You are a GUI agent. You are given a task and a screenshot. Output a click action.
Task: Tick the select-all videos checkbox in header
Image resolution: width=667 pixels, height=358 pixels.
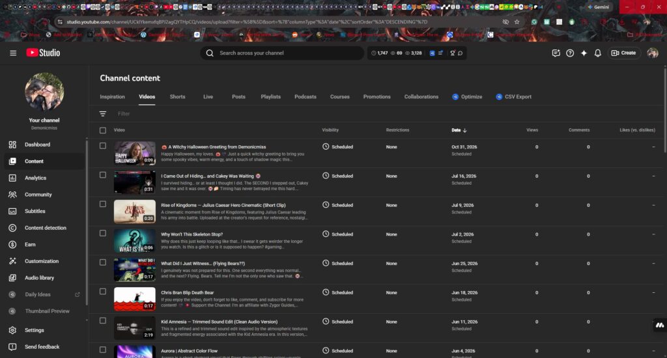103,130
